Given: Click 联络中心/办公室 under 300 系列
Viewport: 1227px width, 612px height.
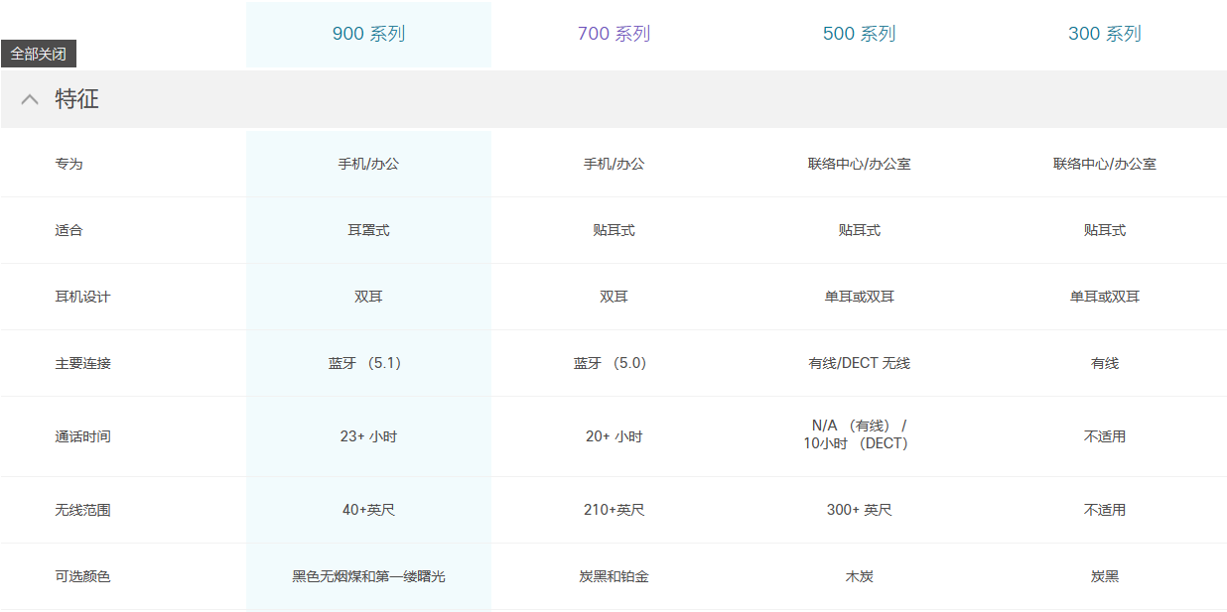Looking at the screenshot, I should [1104, 164].
